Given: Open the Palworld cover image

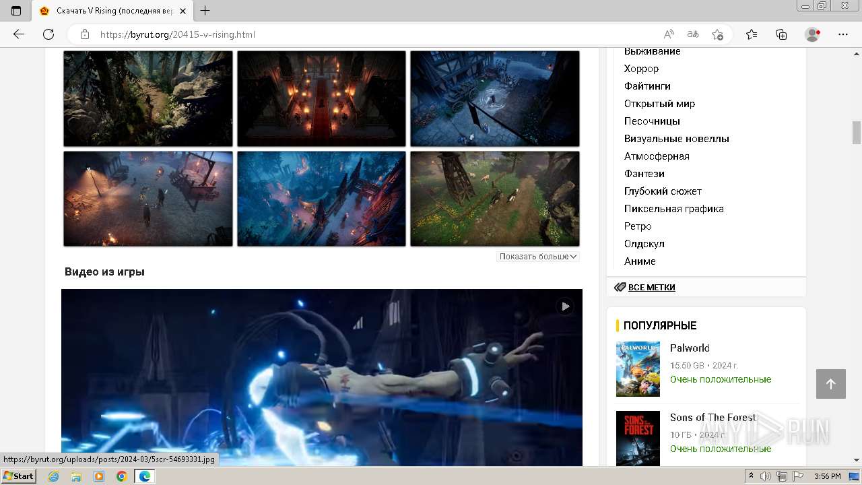Looking at the screenshot, I should point(638,369).
